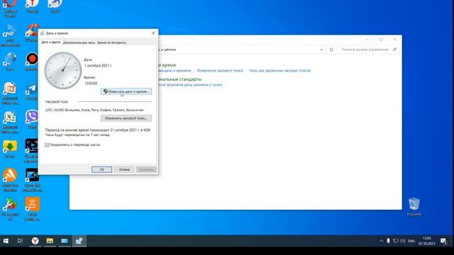Open the Изменение часового пояса link

tap(220, 71)
